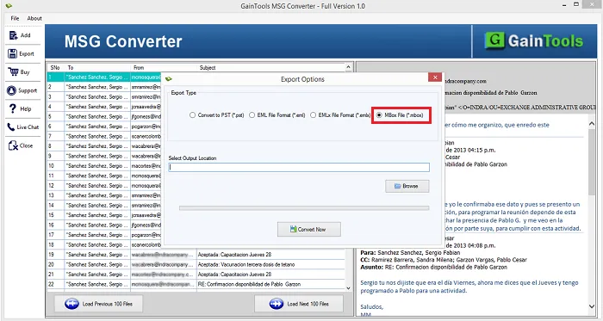Viewport: 603px width, 321px height.
Task: Click the To column header
Action: pos(97,68)
